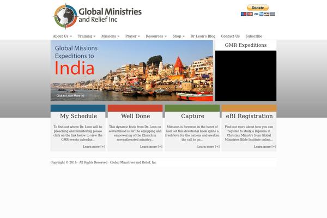Go to Dr Leon's Blog
Viewport: 327px width, 218px height.
coord(203,36)
